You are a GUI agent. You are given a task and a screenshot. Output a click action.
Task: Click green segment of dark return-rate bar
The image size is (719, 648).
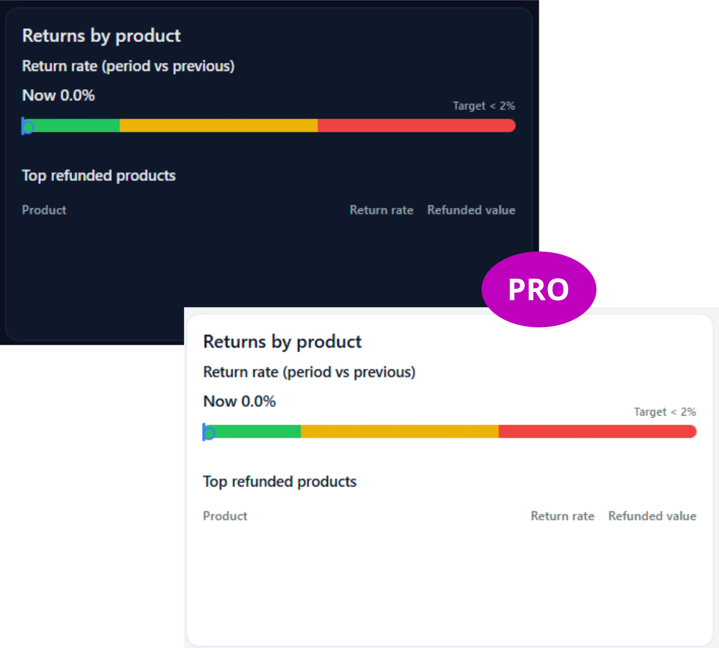tap(74, 126)
